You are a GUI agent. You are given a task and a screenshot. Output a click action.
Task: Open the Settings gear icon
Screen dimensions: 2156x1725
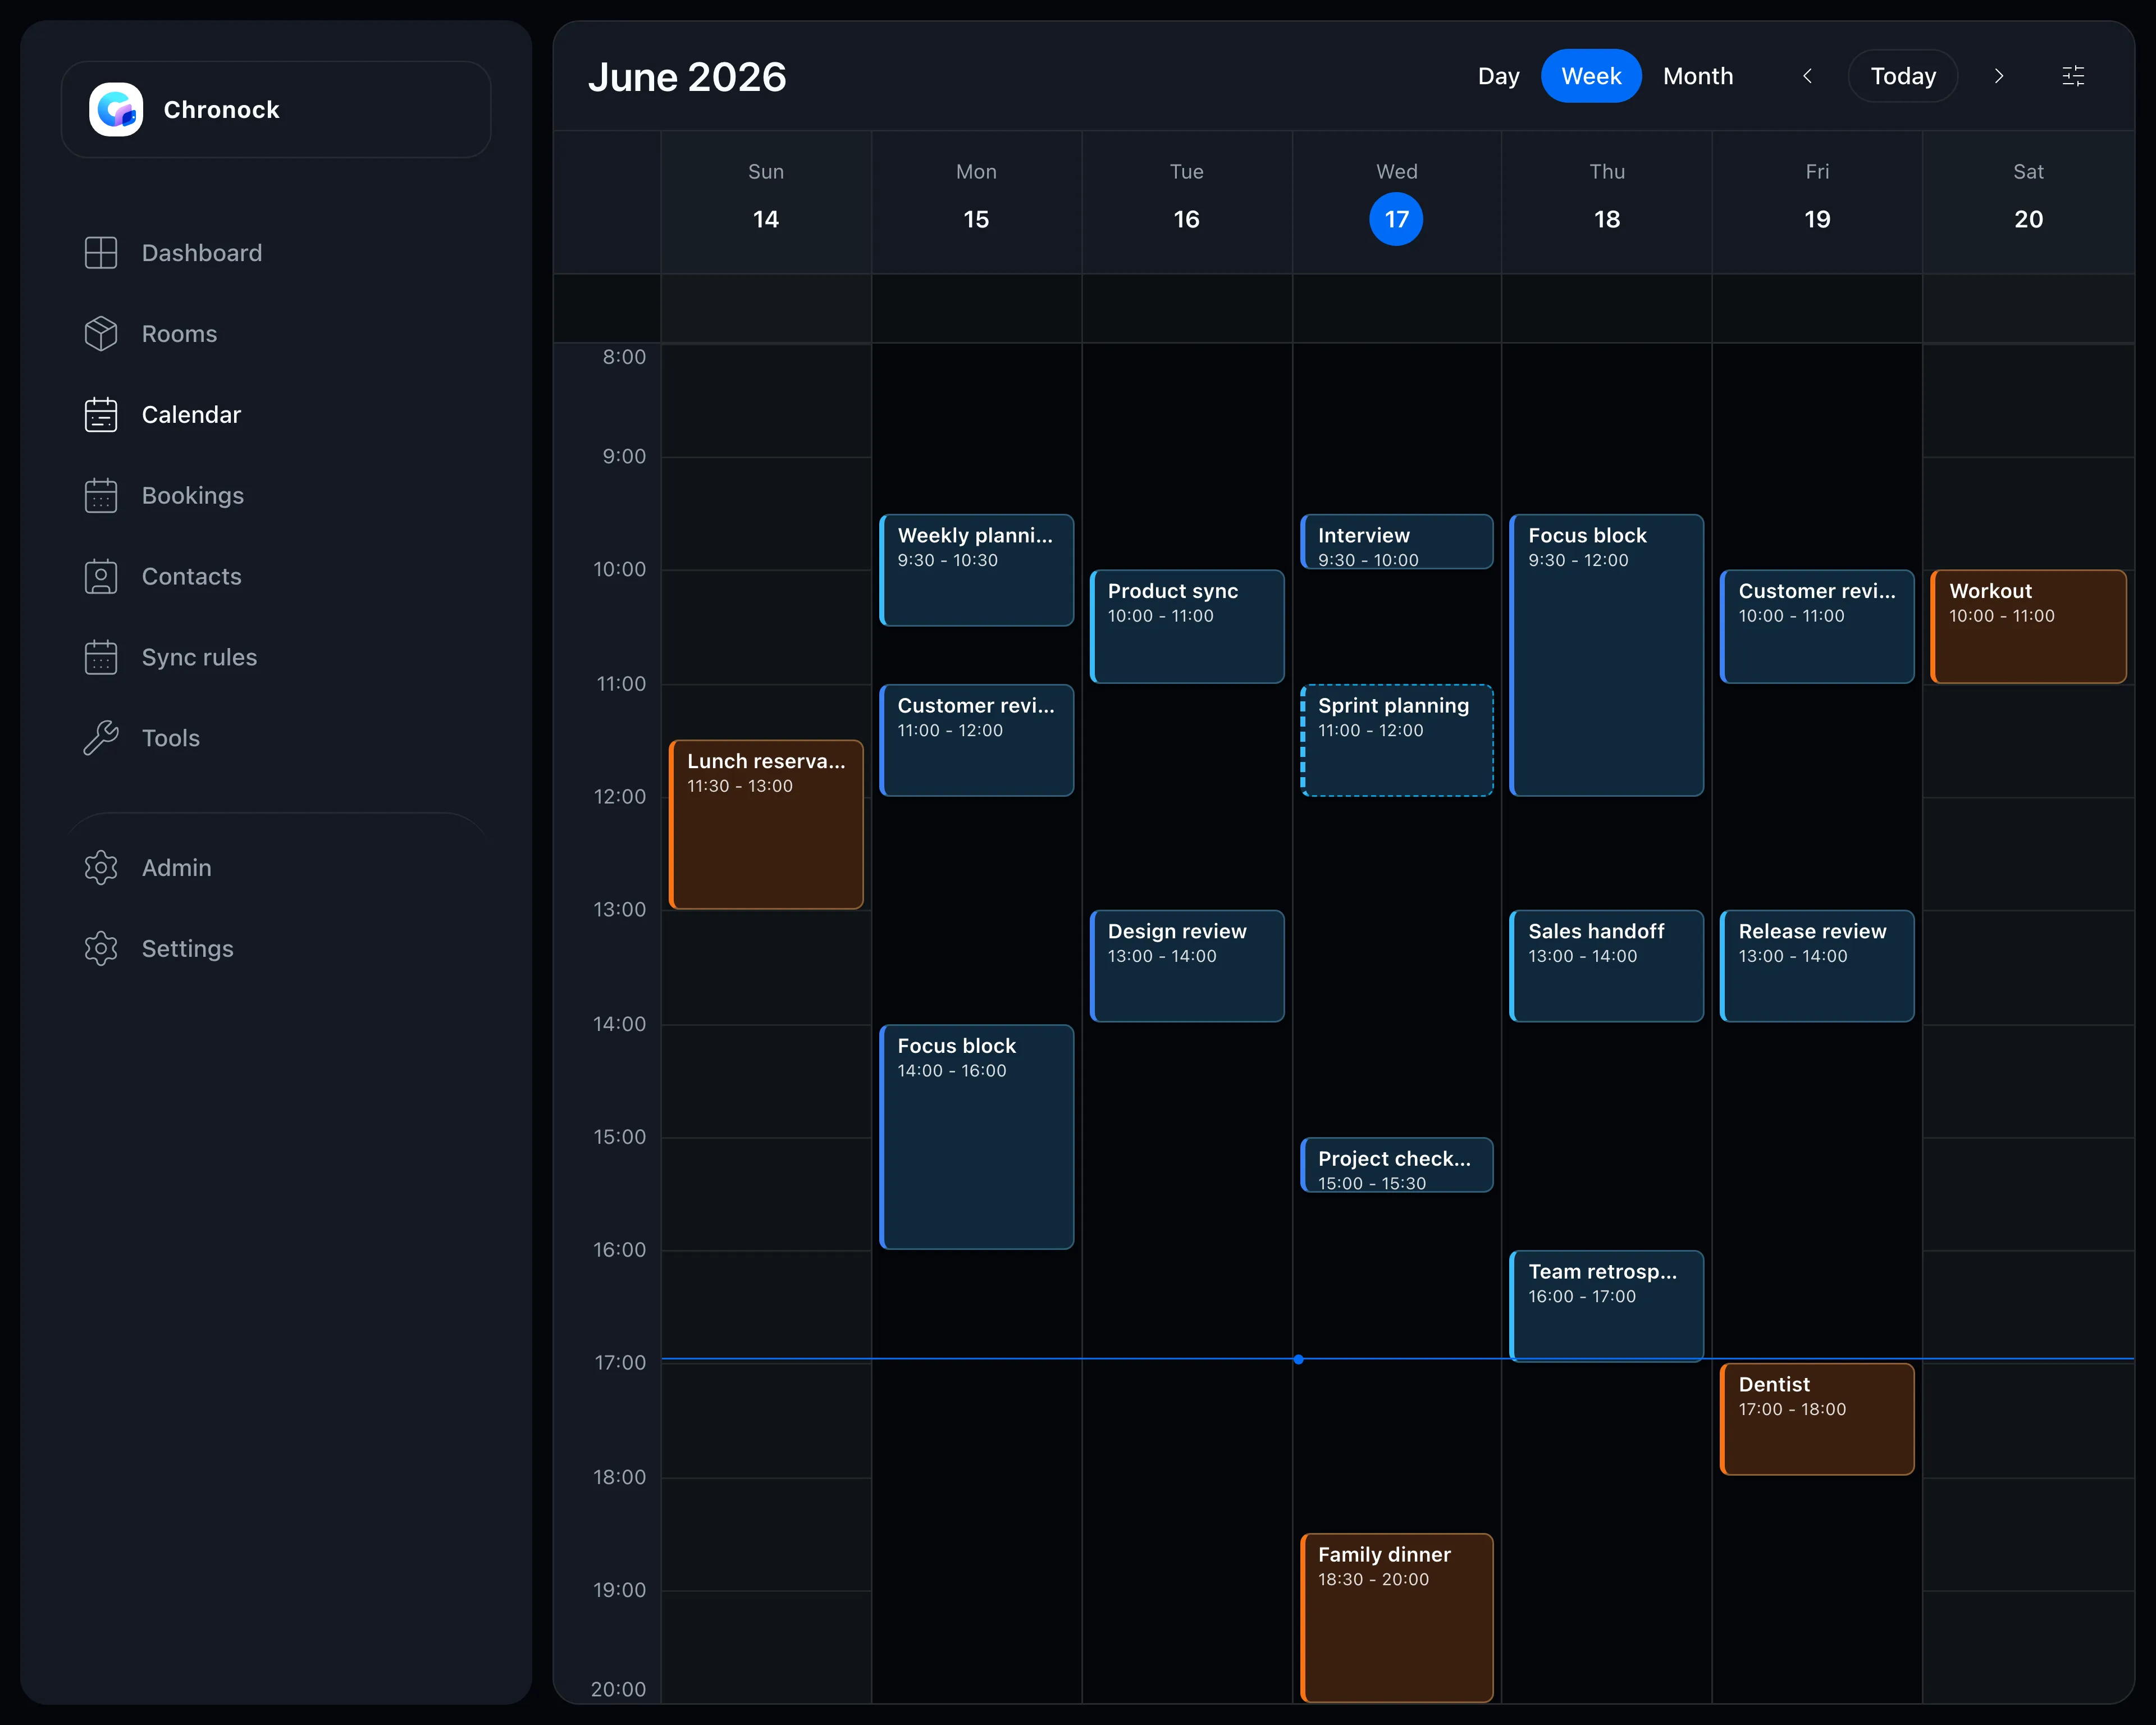101,949
